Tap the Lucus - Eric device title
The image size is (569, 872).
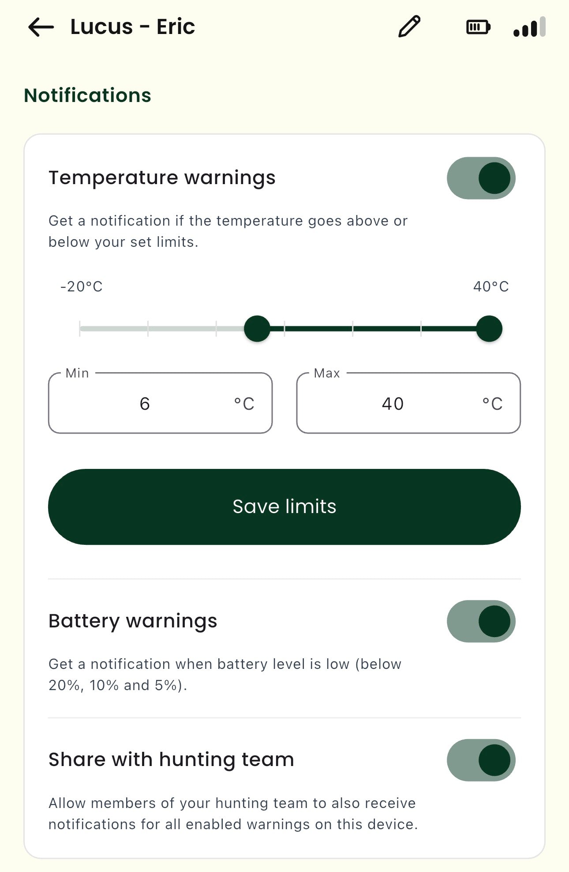point(132,27)
